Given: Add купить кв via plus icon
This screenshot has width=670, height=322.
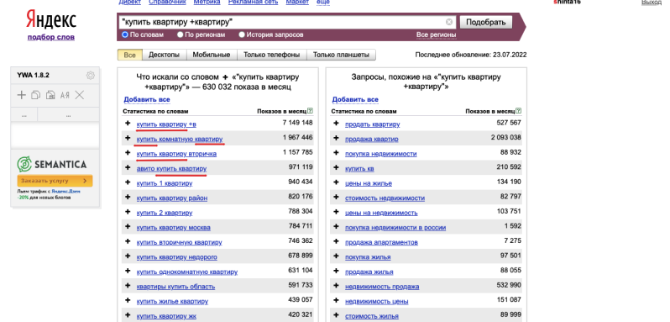Looking at the screenshot, I should tap(336, 168).
